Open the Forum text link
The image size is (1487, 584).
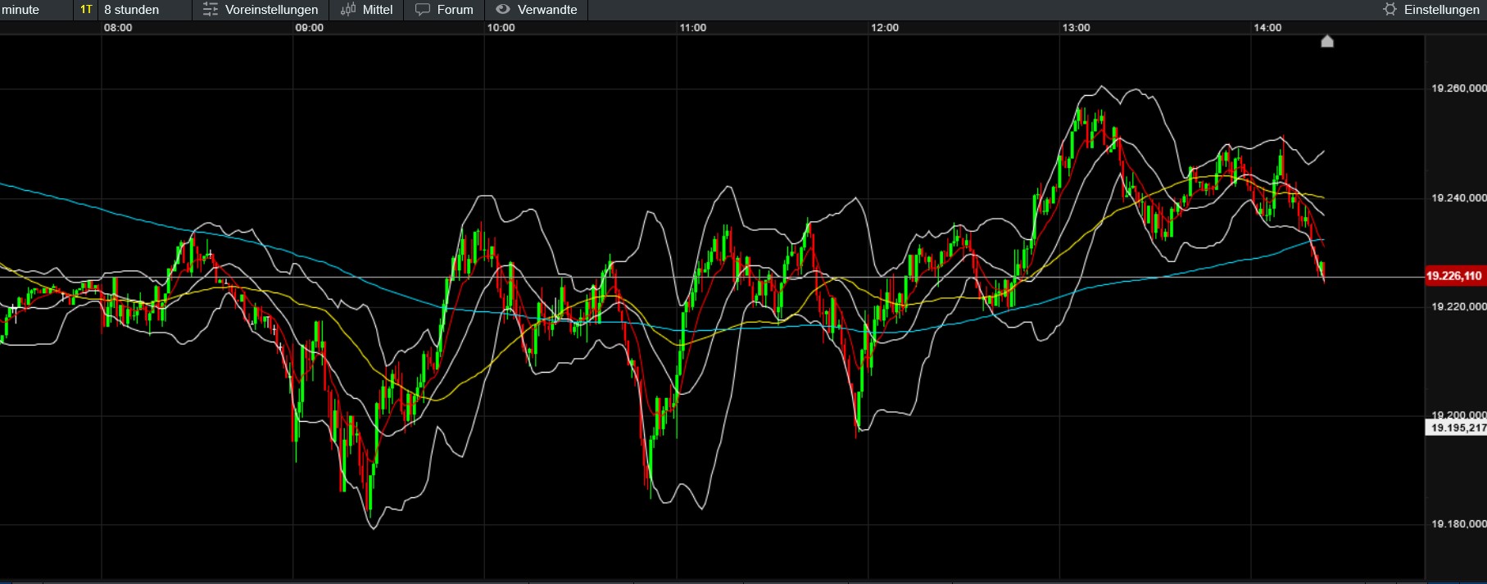click(x=455, y=10)
